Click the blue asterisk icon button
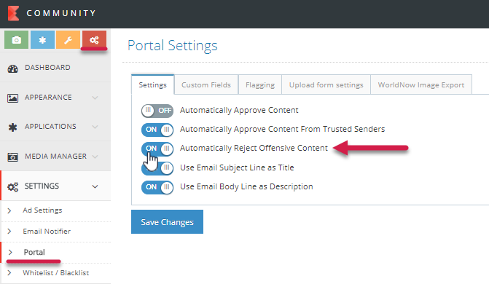Viewport: 489px width, 284px height. [x=43, y=40]
